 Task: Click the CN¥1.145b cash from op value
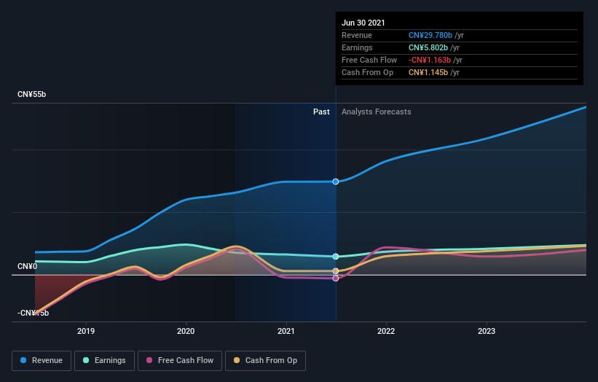[x=428, y=72]
